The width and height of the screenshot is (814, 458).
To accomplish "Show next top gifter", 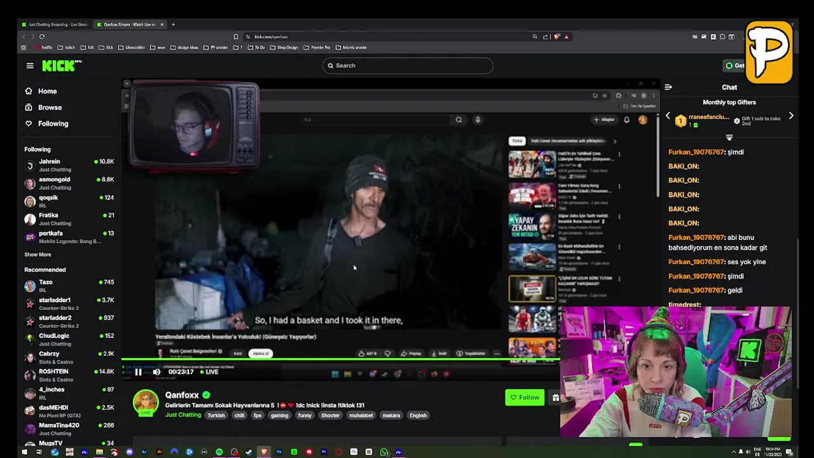I will [x=791, y=116].
